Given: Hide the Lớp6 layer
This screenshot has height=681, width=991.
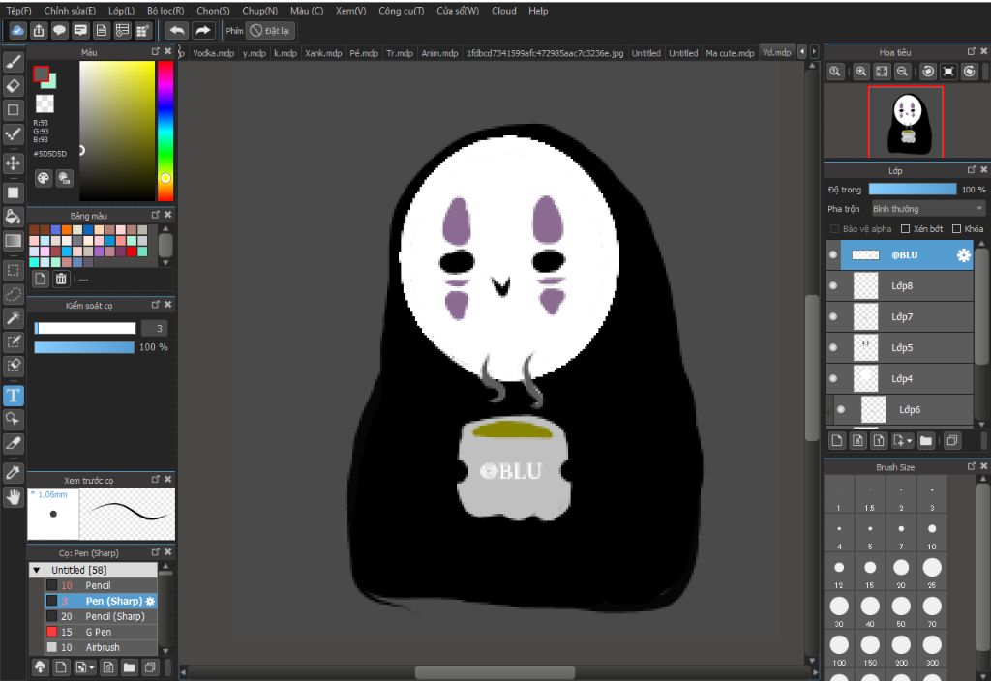Looking at the screenshot, I should pos(841,409).
